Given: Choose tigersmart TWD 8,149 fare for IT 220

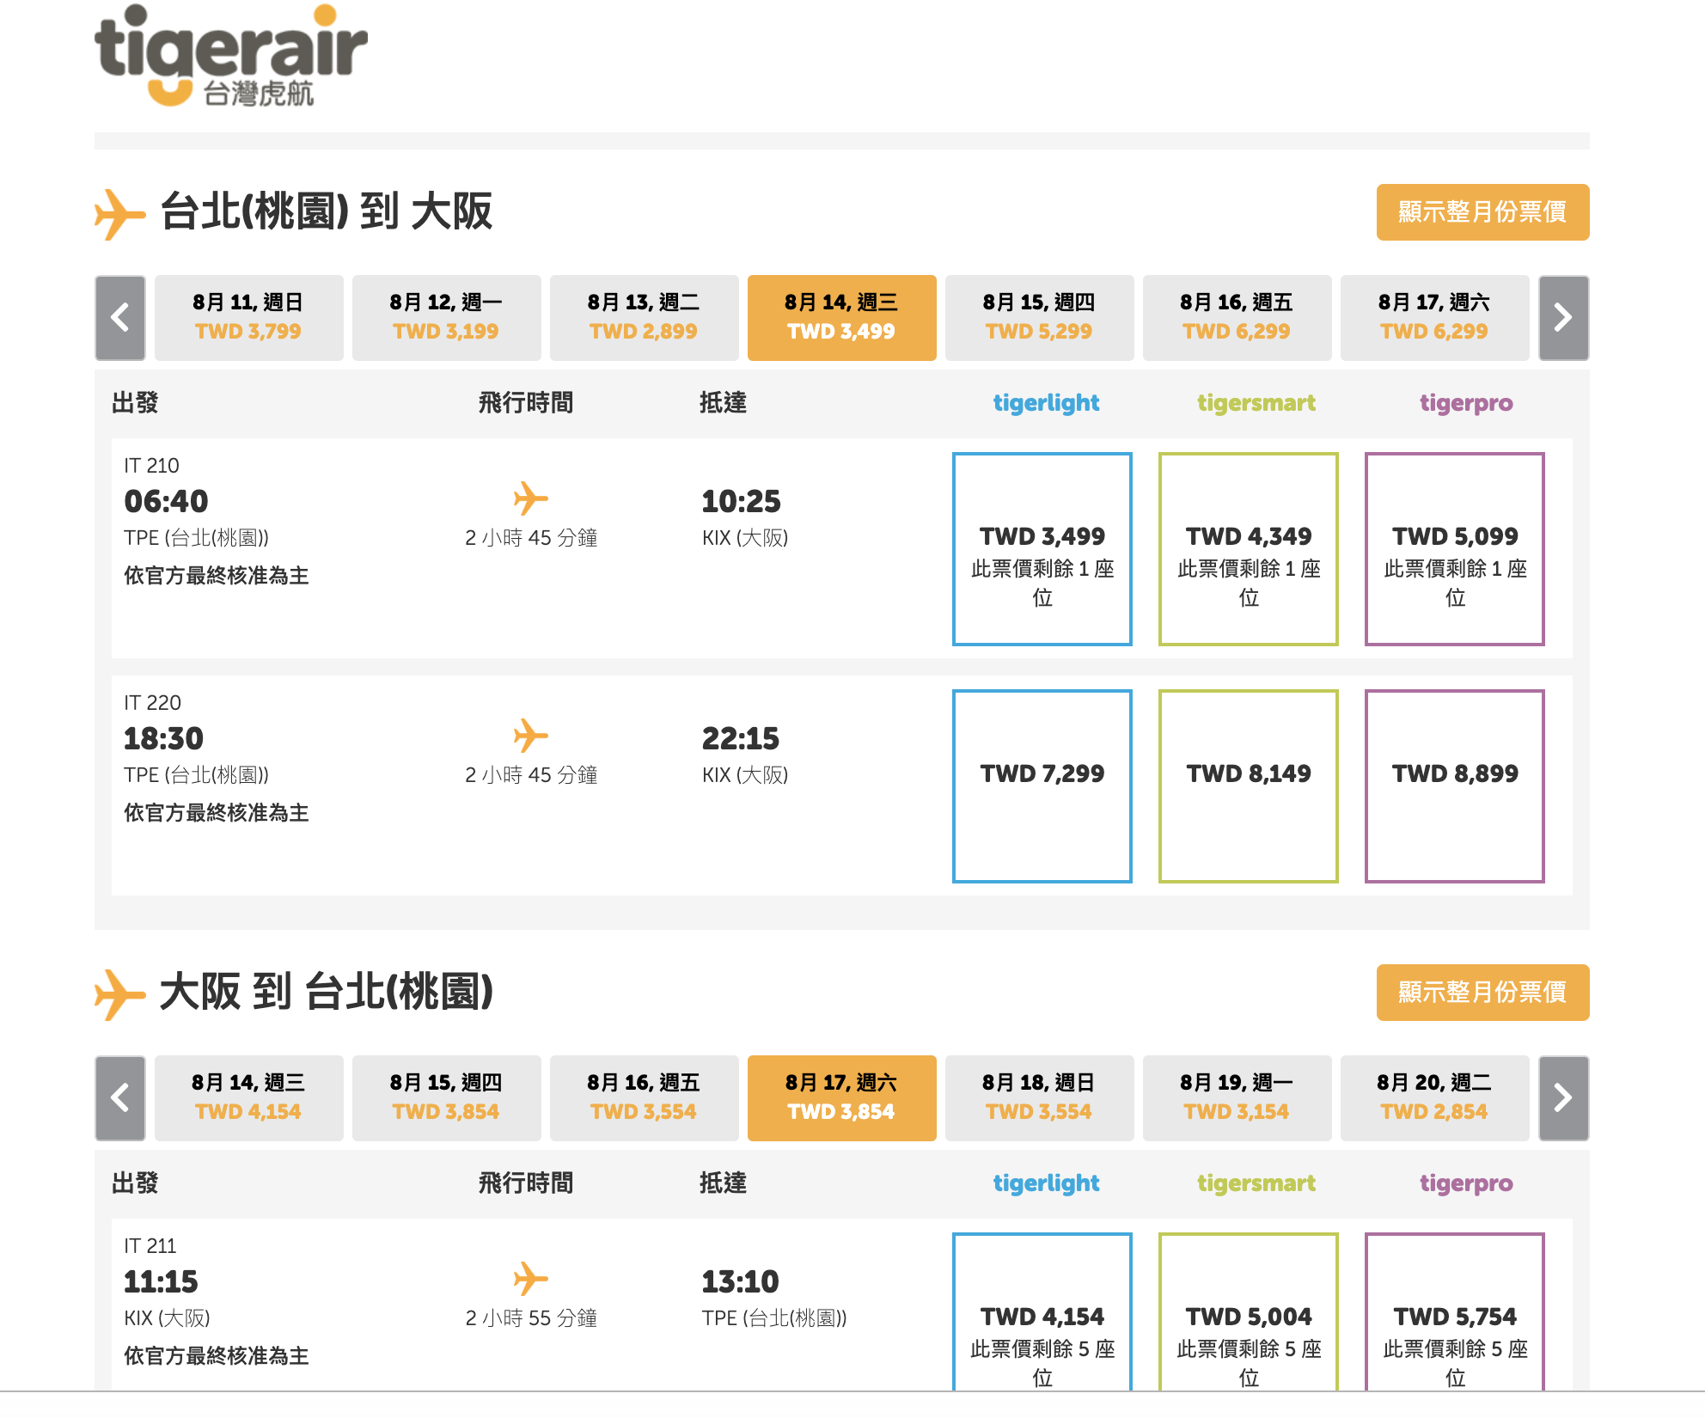Looking at the screenshot, I should (x=1249, y=786).
